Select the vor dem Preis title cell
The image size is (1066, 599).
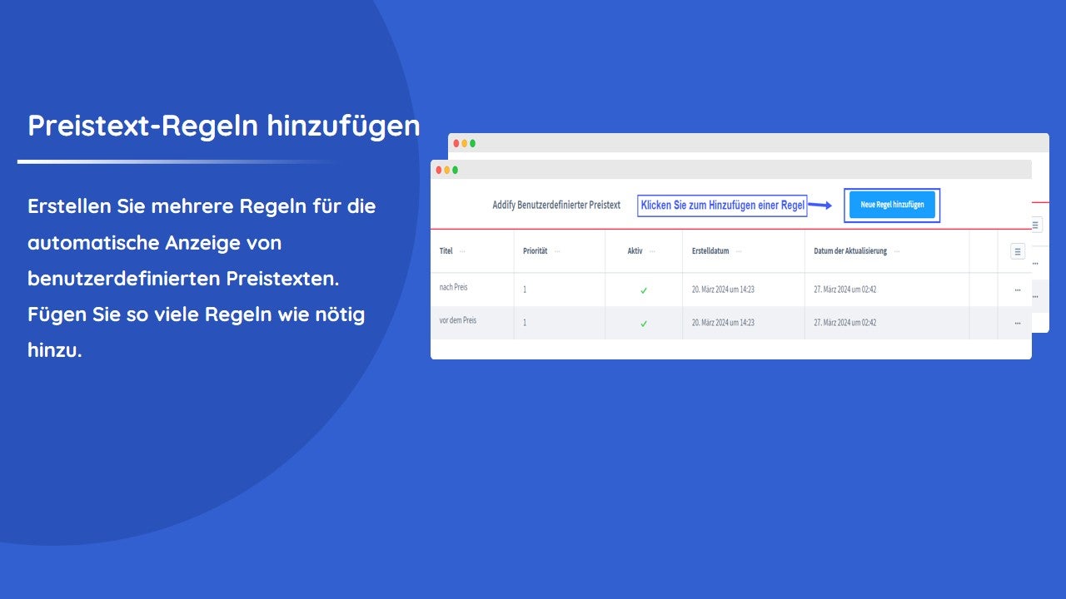[458, 320]
